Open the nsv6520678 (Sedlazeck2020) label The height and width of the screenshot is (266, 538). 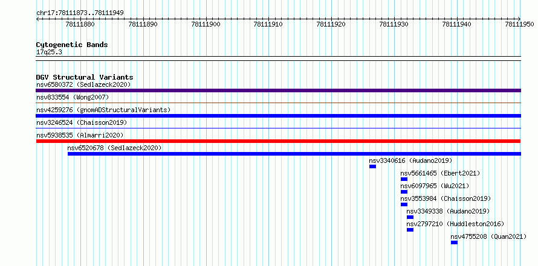click(114, 148)
